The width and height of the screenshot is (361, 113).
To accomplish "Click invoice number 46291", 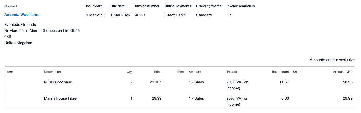I will point(140,15).
